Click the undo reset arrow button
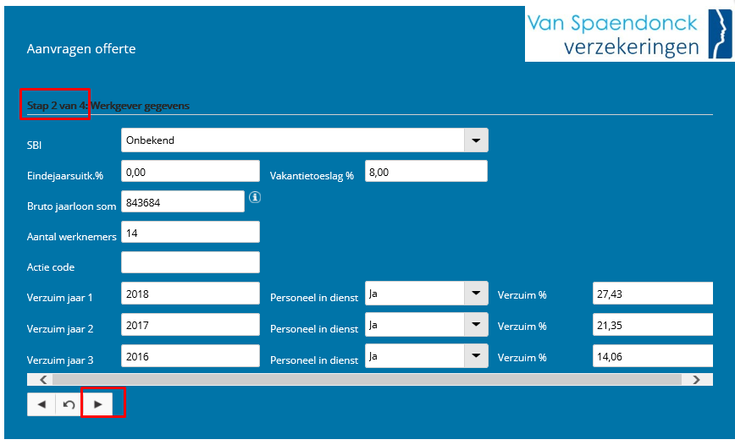This screenshot has height=445, width=735. [x=69, y=404]
